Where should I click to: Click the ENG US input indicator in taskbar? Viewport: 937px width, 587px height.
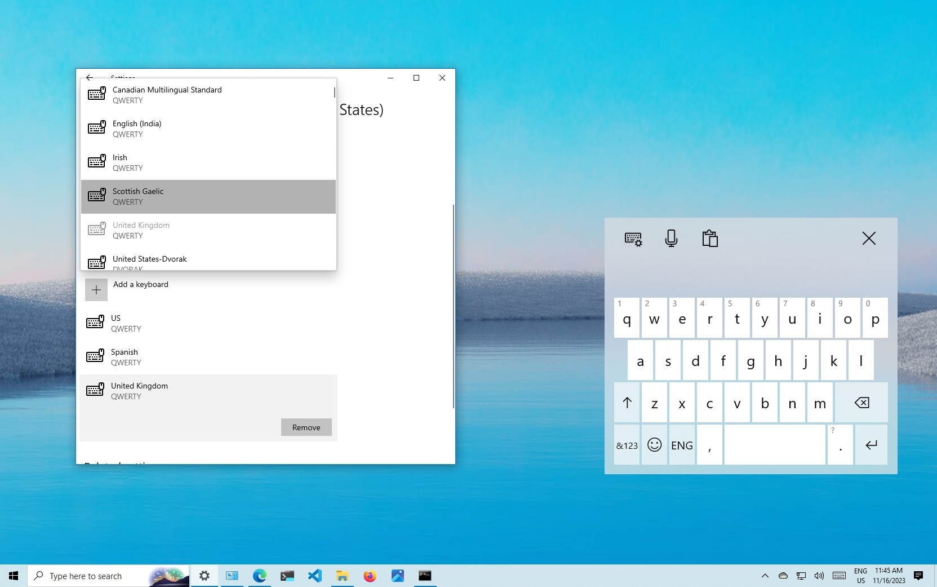click(x=860, y=576)
